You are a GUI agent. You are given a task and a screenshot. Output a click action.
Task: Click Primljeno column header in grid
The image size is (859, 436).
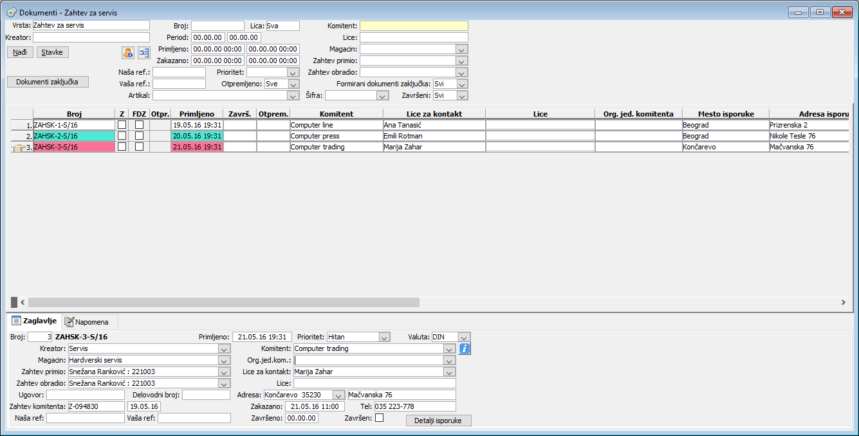pyautogui.click(x=197, y=114)
